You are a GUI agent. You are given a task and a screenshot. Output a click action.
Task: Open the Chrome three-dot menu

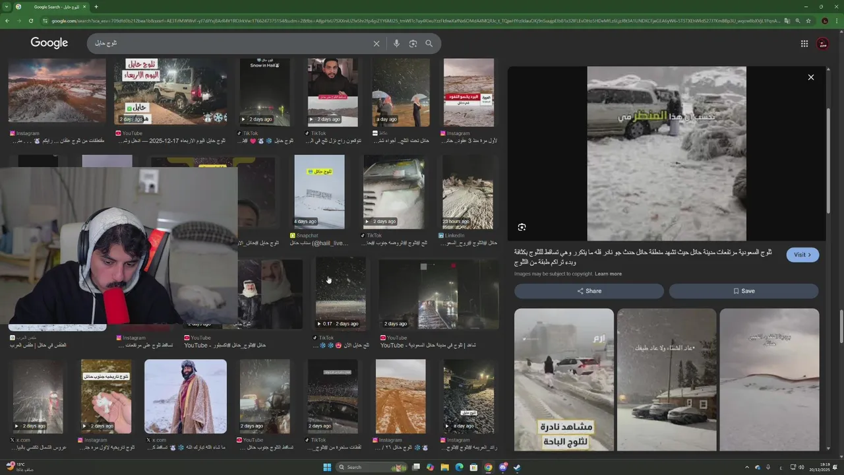pyautogui.click(x=837, y=20)
